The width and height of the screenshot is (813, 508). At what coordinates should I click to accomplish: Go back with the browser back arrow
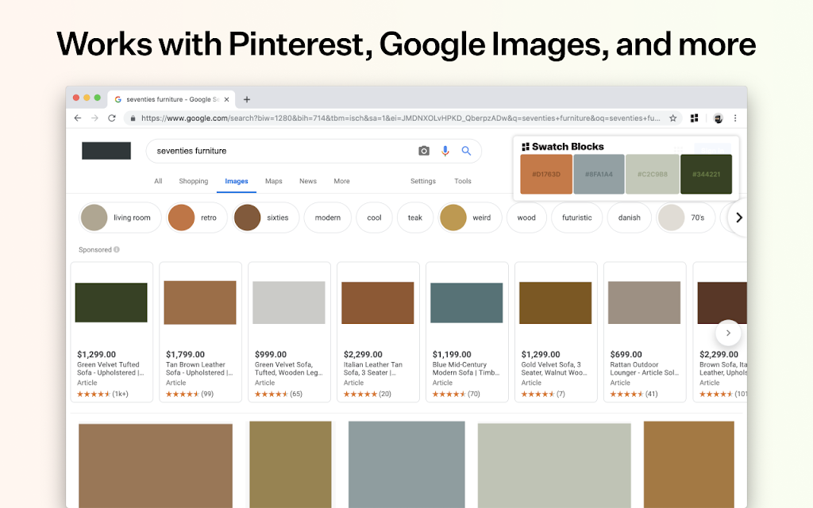click(x=78, y=118)
